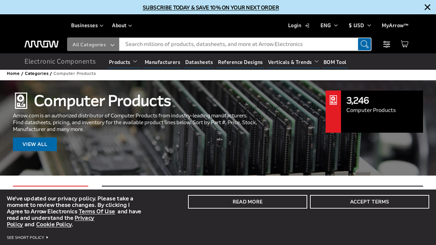This screenshot has height=245, width=436.
Task: Expand the Products menu
Action: pyautogui.click(x=123, y=62)
